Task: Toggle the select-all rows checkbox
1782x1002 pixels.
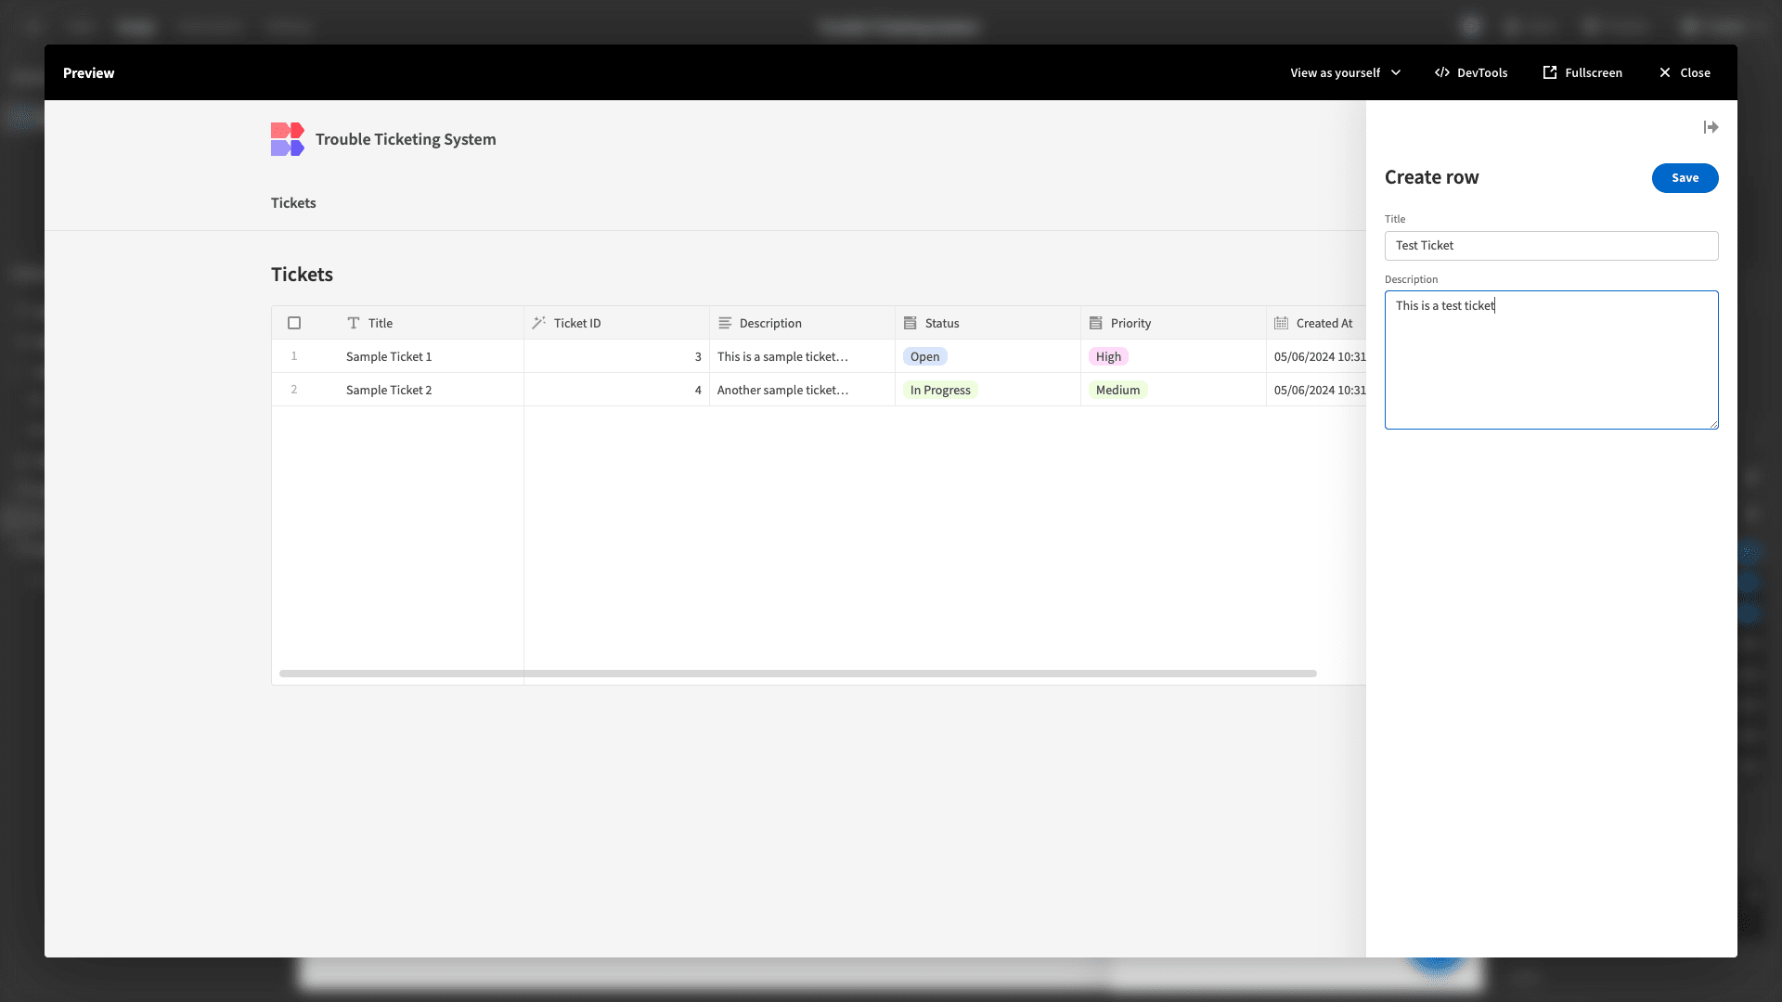Action: tap(294, 323)
